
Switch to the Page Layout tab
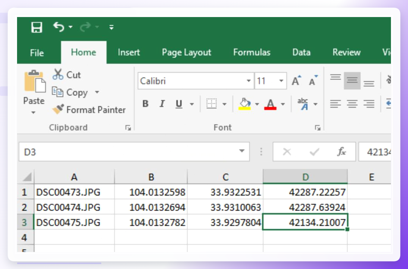[x=187, y=53]
